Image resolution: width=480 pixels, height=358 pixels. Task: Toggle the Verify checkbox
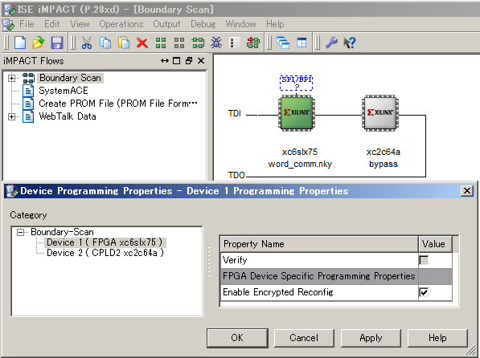click(x=424, y=260)
